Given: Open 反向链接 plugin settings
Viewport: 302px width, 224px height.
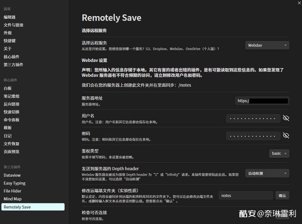Looking at the screenshot, I should [x=12, y=104].
